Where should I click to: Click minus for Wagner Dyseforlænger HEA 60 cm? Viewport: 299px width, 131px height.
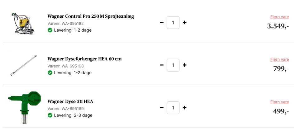(x=162, y=65)
